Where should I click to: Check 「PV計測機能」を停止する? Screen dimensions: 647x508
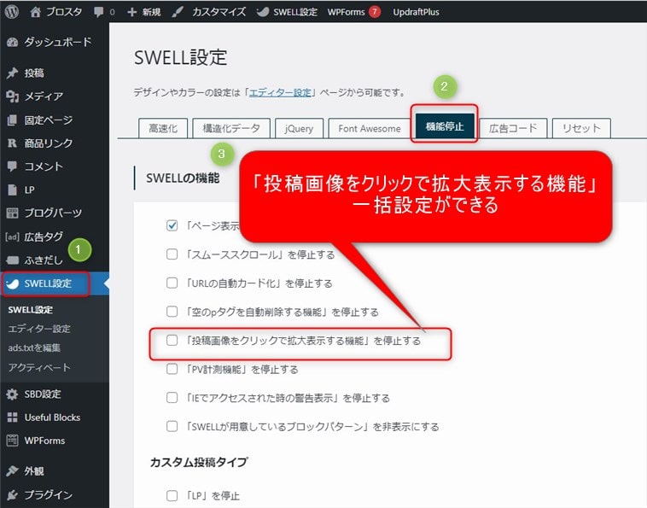click(x=172, y=369)
